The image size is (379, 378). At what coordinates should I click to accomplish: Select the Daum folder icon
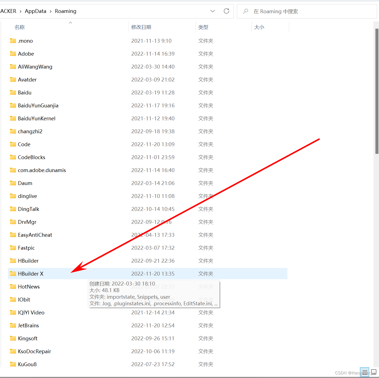click(x=13, y=183)
